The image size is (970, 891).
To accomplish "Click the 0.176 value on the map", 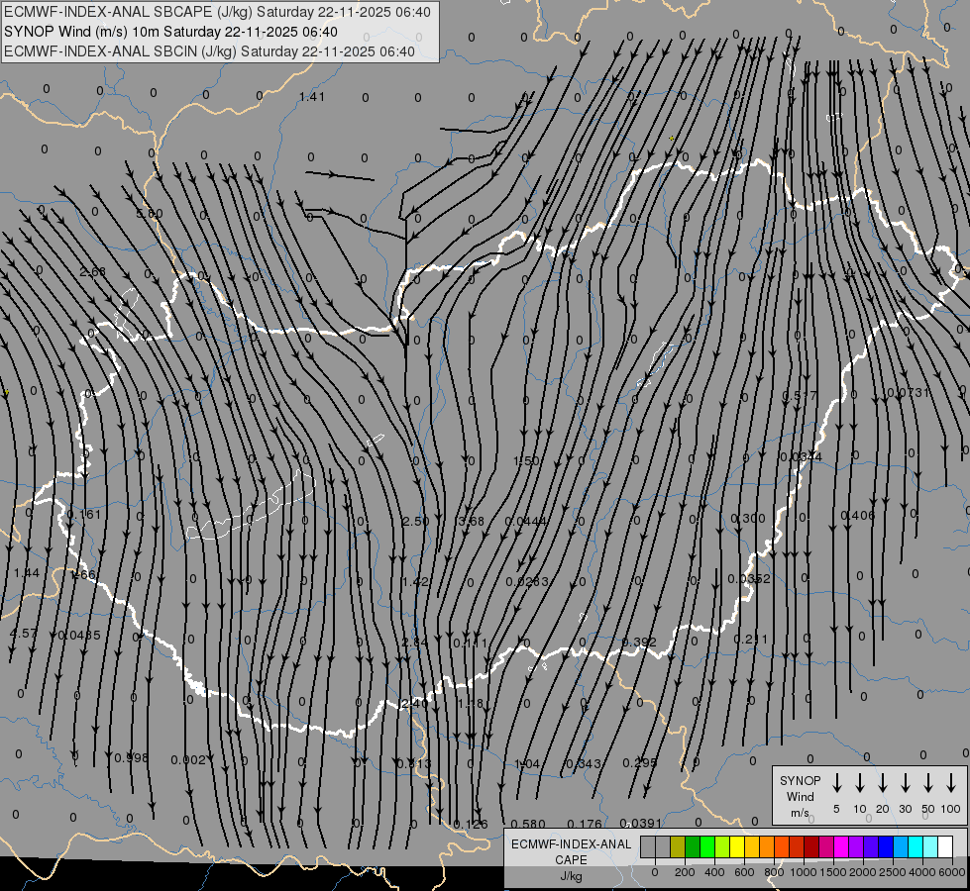I will coord(585,824).
